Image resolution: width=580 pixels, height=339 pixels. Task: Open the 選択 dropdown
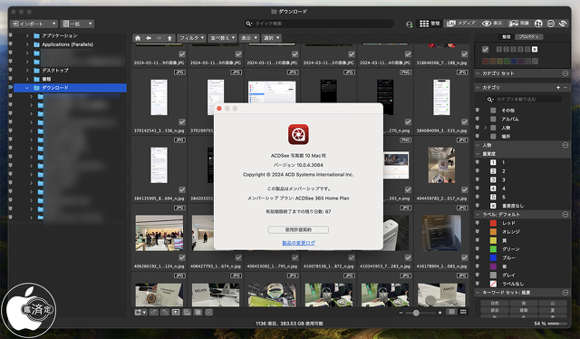[x=272, y=38]
